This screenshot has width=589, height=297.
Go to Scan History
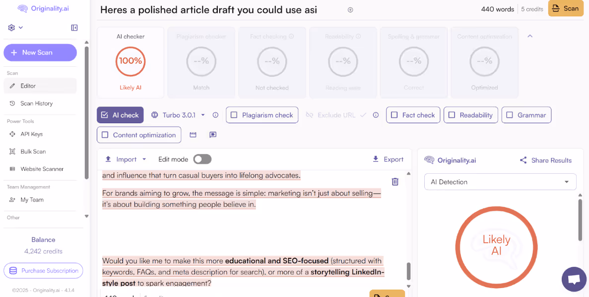click(37, 103)
